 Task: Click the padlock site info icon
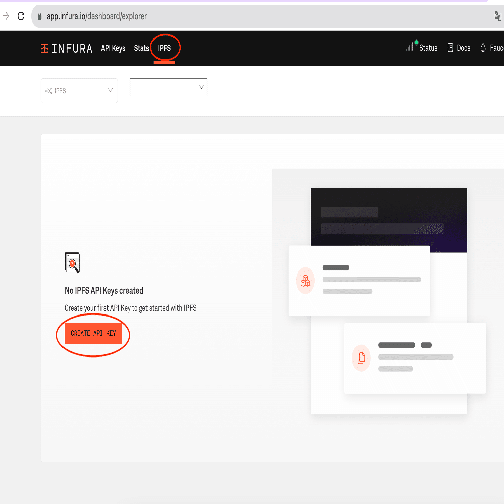click(x=39, y=16)
